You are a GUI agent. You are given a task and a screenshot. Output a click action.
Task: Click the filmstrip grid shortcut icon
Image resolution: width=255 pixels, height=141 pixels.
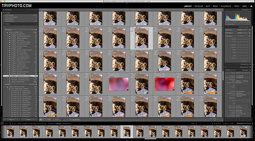tap(10, 124)
